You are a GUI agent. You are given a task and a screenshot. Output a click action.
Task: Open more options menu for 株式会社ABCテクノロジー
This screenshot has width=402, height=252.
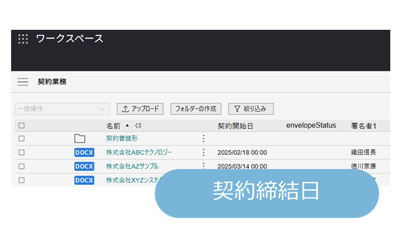[203, 153]
